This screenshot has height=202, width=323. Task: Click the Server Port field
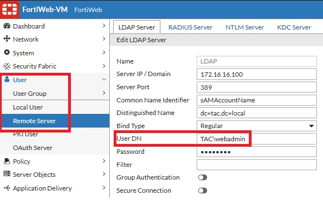click(x=257, y=87)
